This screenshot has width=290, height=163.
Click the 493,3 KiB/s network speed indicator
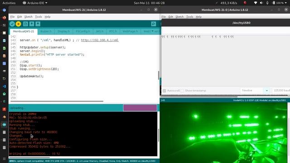[228, 3]
